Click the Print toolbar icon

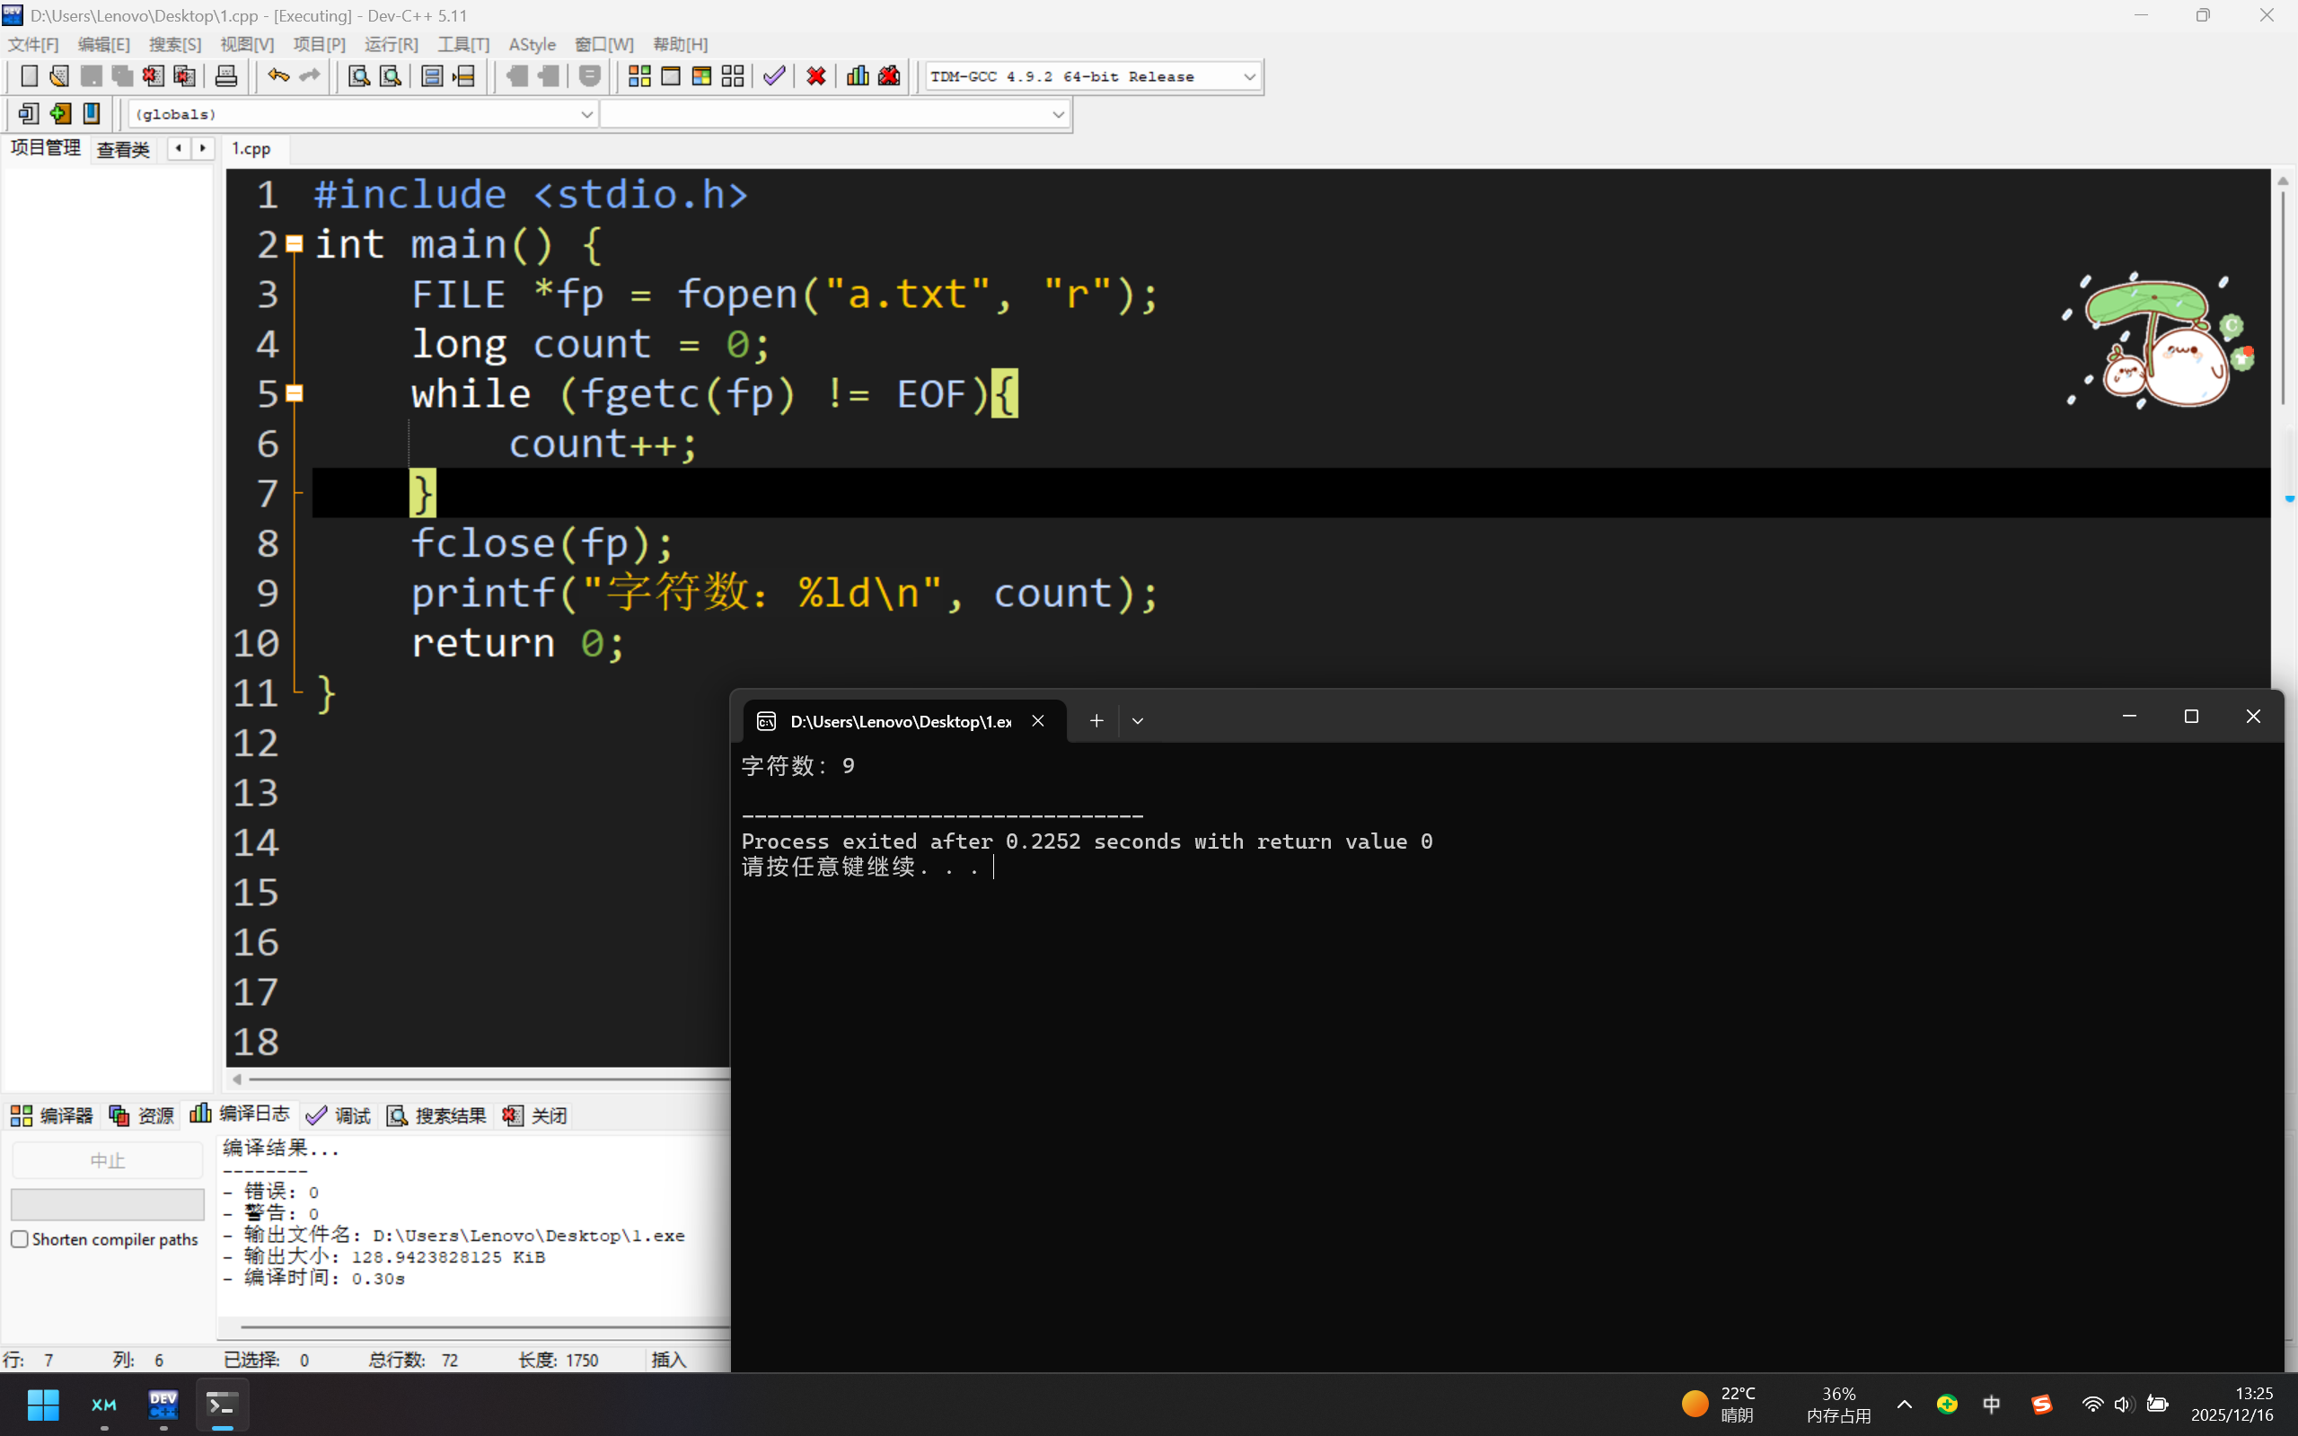pyautogui.click(x=226, y=76)
